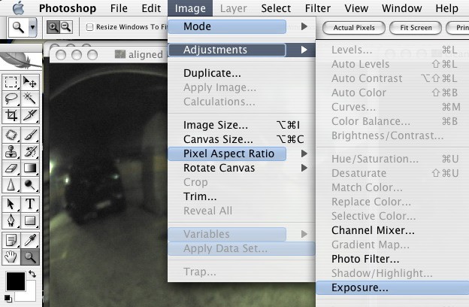Select the Rectangular Marquee tool
469x307 pixels.
point(11,82)
